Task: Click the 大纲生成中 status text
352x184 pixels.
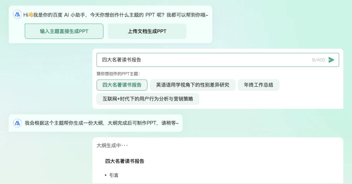Action: [x=112, y=145]
